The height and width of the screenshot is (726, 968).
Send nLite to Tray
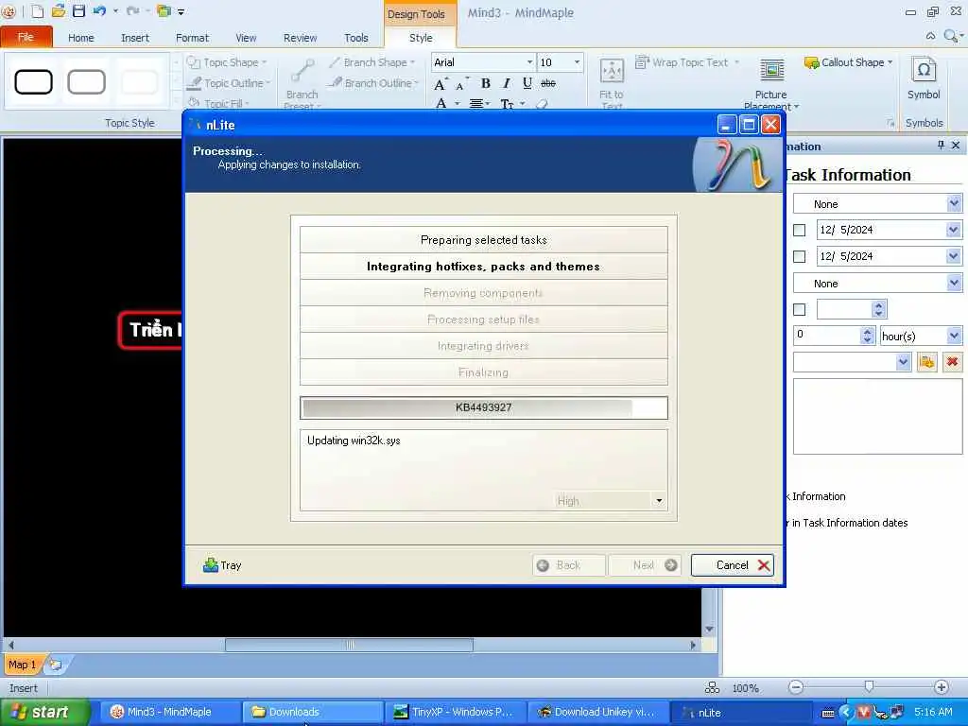coord(222,565)
